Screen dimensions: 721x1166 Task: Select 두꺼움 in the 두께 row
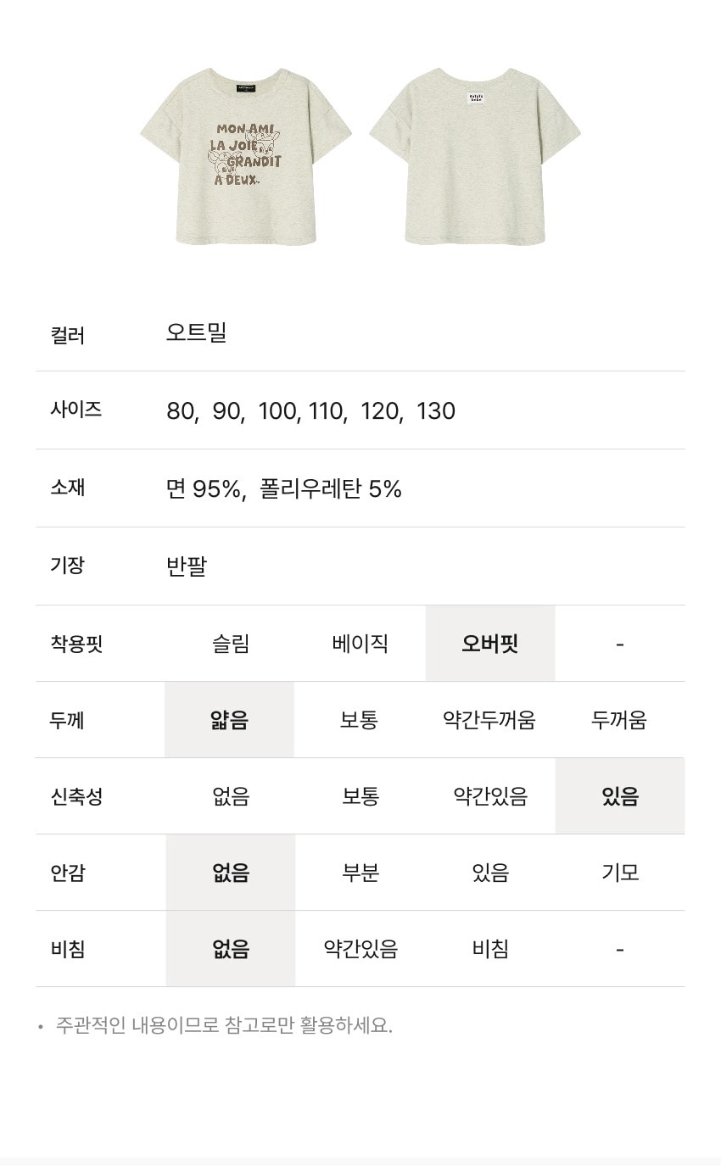pyautogui.click(x=619, y=720)
